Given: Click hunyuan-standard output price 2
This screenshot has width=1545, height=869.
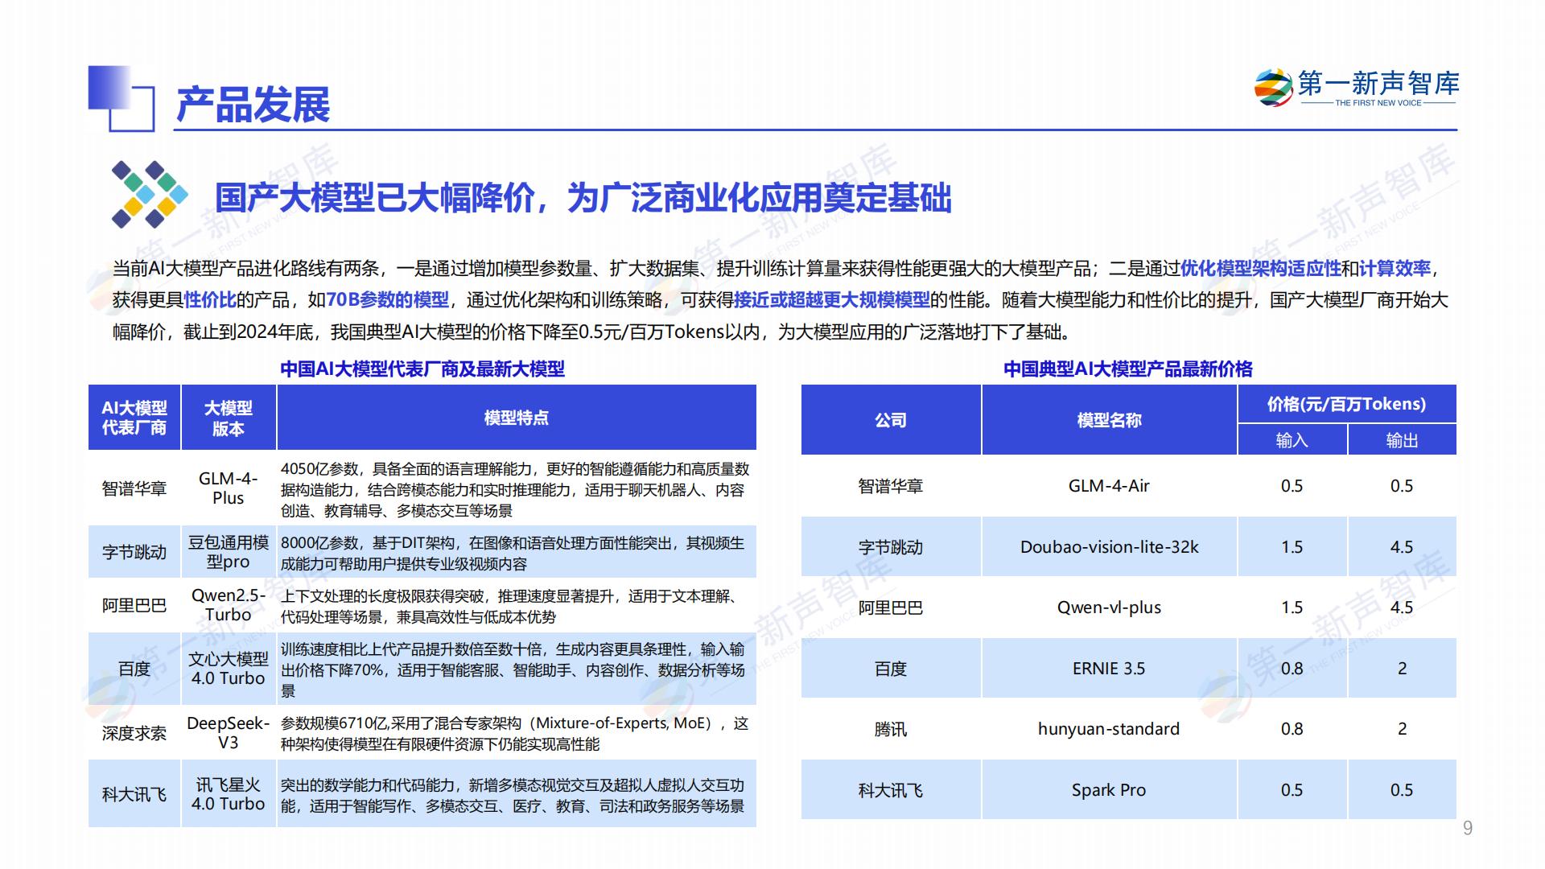Looking at the screenshot, I should point(1403,729).
